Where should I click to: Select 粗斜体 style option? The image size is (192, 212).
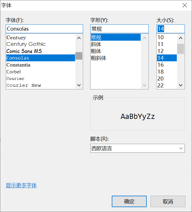pos(99,58)
